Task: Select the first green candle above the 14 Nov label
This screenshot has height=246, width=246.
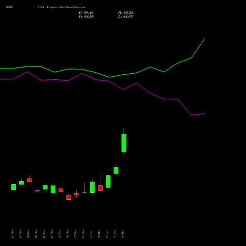Action: tap(14, 187)
